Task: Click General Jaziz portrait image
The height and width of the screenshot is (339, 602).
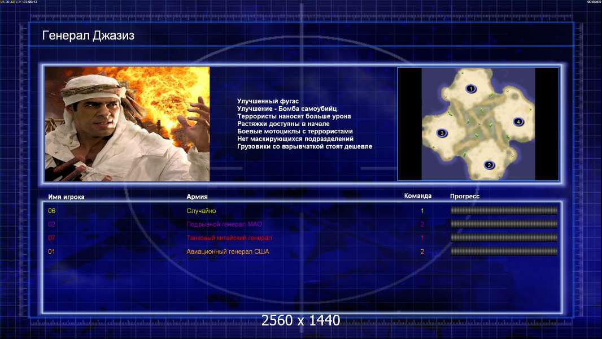Action: pos(128,124)
